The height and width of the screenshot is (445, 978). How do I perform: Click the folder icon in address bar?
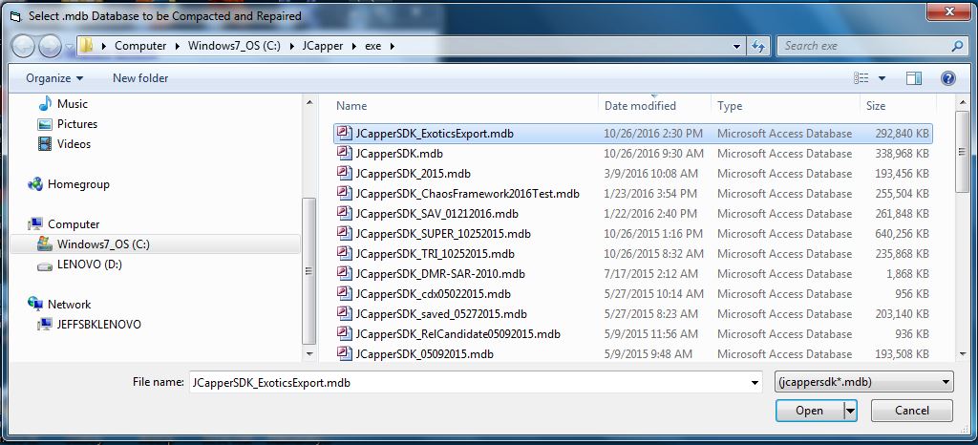pyautogui.click(x=87, y=46)
